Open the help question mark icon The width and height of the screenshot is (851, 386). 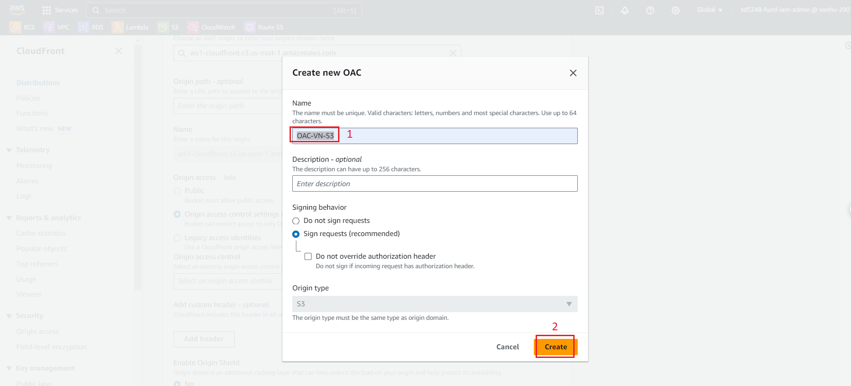pyautogui.click(x=650, y=10)
